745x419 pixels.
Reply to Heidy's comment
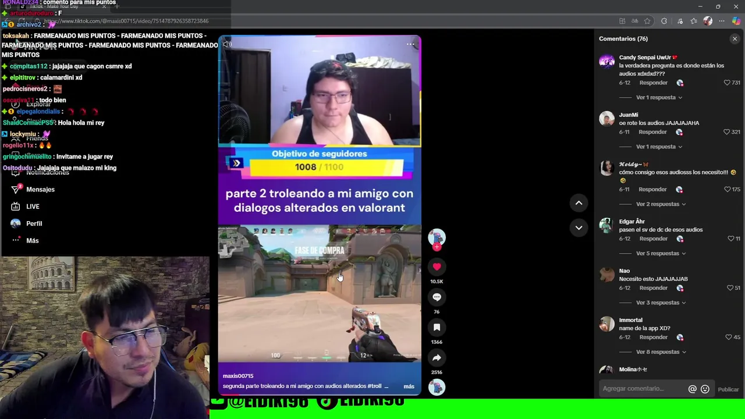(652, 189)
